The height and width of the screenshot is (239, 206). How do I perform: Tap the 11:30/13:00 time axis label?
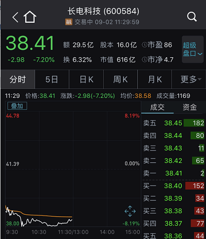[x=73, y=232]
